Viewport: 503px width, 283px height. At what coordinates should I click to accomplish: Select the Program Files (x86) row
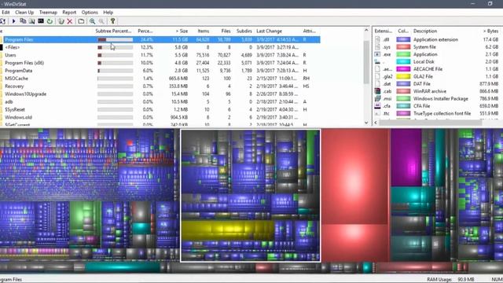tap(160, 63)
